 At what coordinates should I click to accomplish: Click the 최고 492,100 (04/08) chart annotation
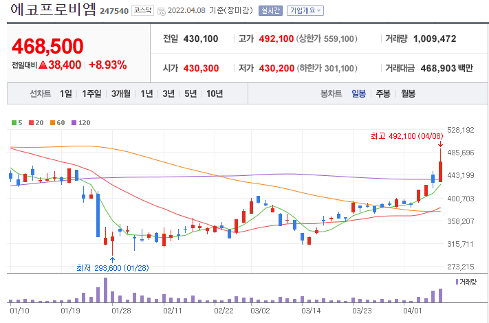(x=407, y=136)
